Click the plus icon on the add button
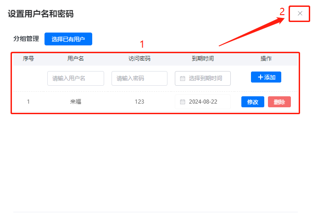Image resolution: width=312 pixels, height=221 pixels. 260,77
